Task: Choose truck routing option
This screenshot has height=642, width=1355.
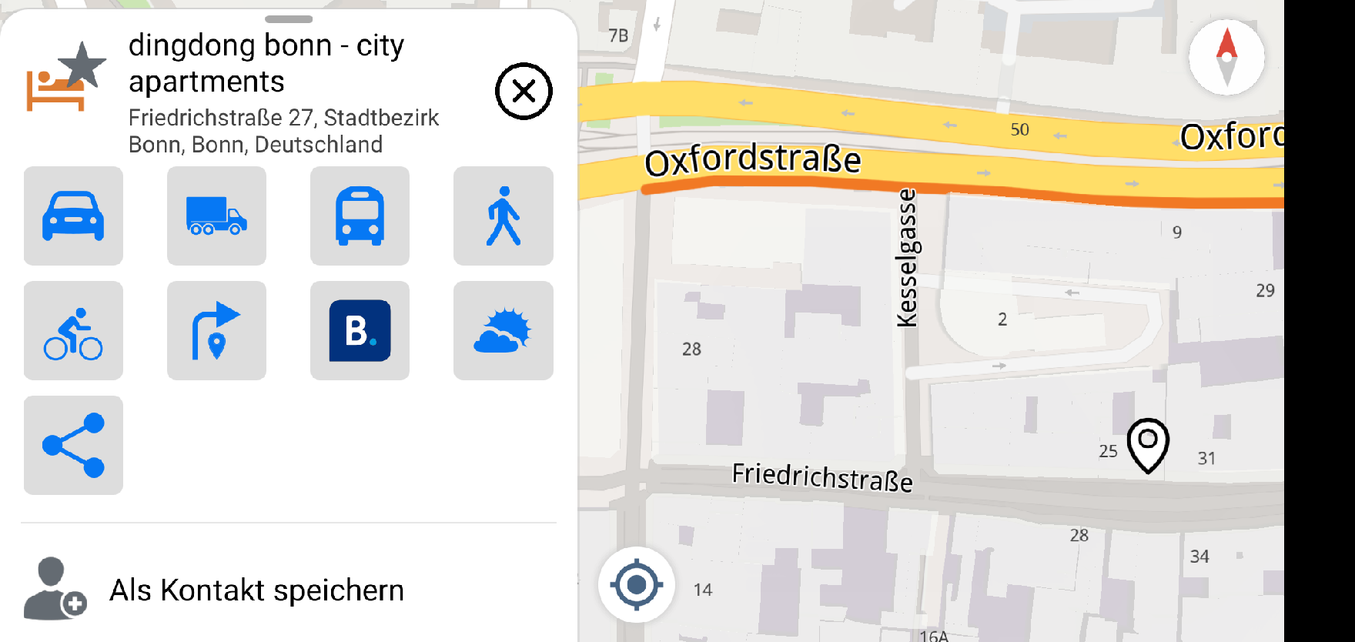Action: (x=216, y=216)
